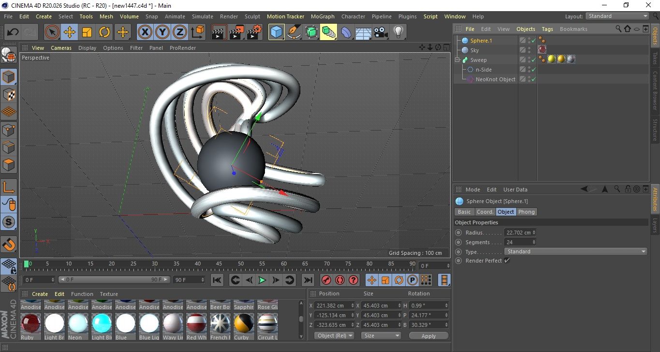Select the Rotate tool
The image size is (660, 352).
coord(104,32)
